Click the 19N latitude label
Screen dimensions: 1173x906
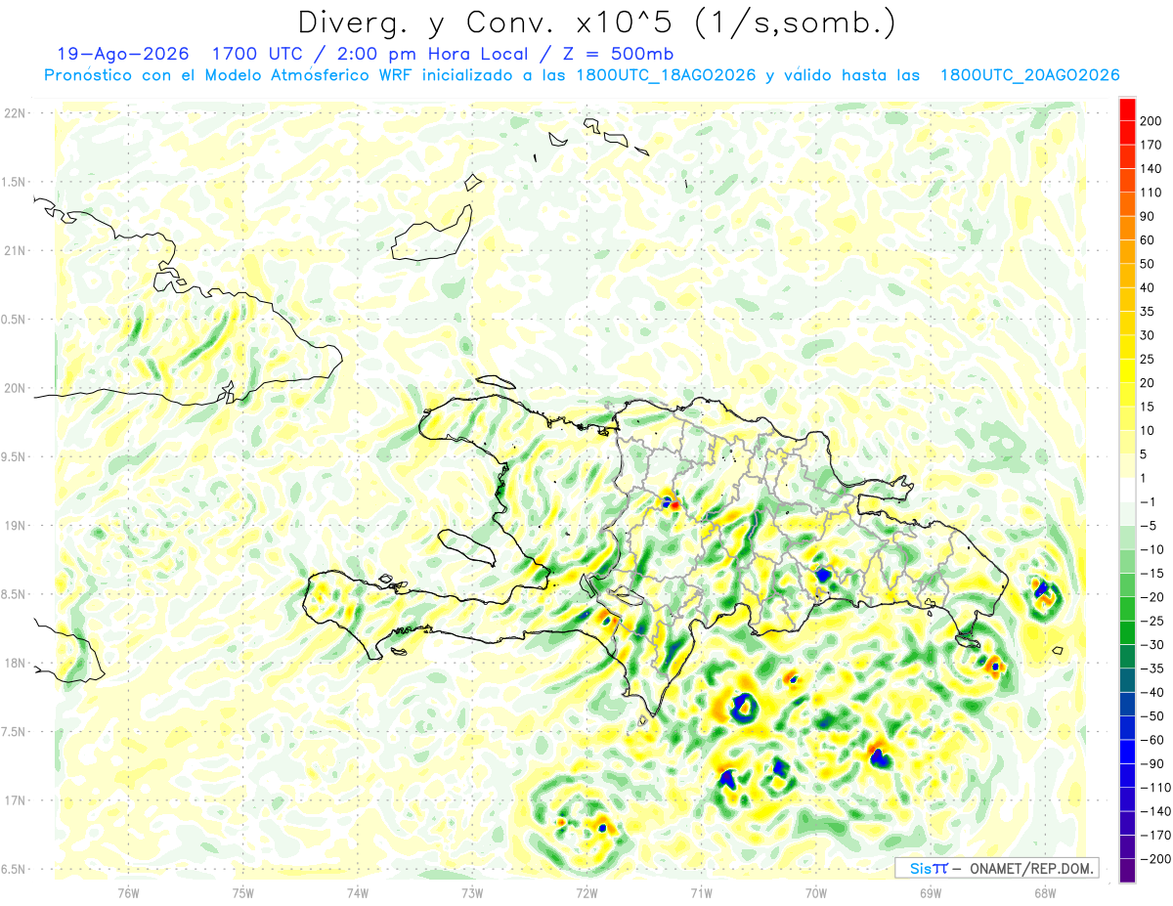pos(16,526)
